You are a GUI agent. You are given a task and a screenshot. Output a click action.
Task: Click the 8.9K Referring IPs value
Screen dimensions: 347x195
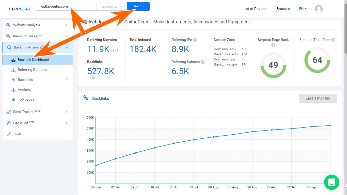pos(180,49)
